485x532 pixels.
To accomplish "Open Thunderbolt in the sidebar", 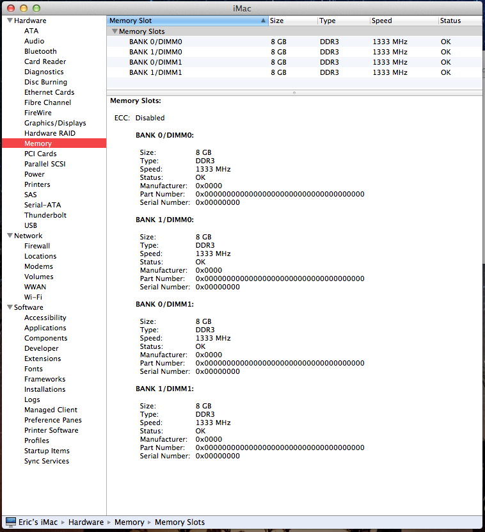I will click(x=45, y=215).
